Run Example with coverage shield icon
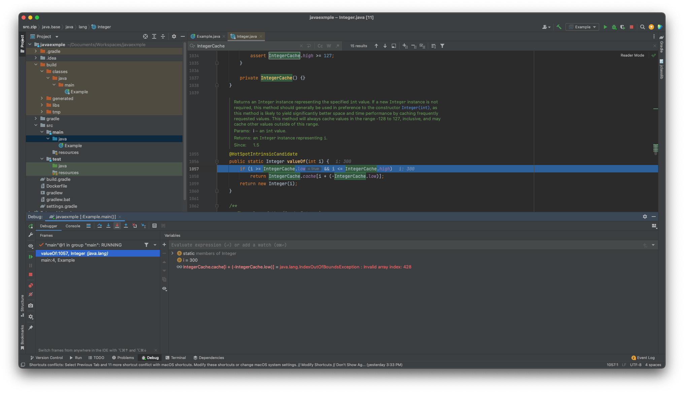Viewport: 684px width, 393px height. (623, 27)
